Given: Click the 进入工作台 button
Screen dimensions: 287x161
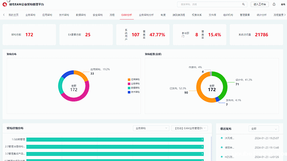Looking at the screenshot, I should click(260, 4).
